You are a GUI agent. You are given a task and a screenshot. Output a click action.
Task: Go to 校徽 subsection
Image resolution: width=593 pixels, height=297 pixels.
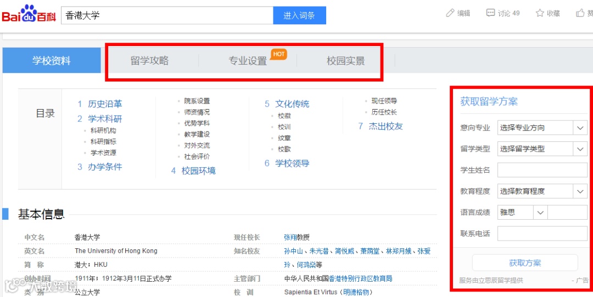coord(284,116)
